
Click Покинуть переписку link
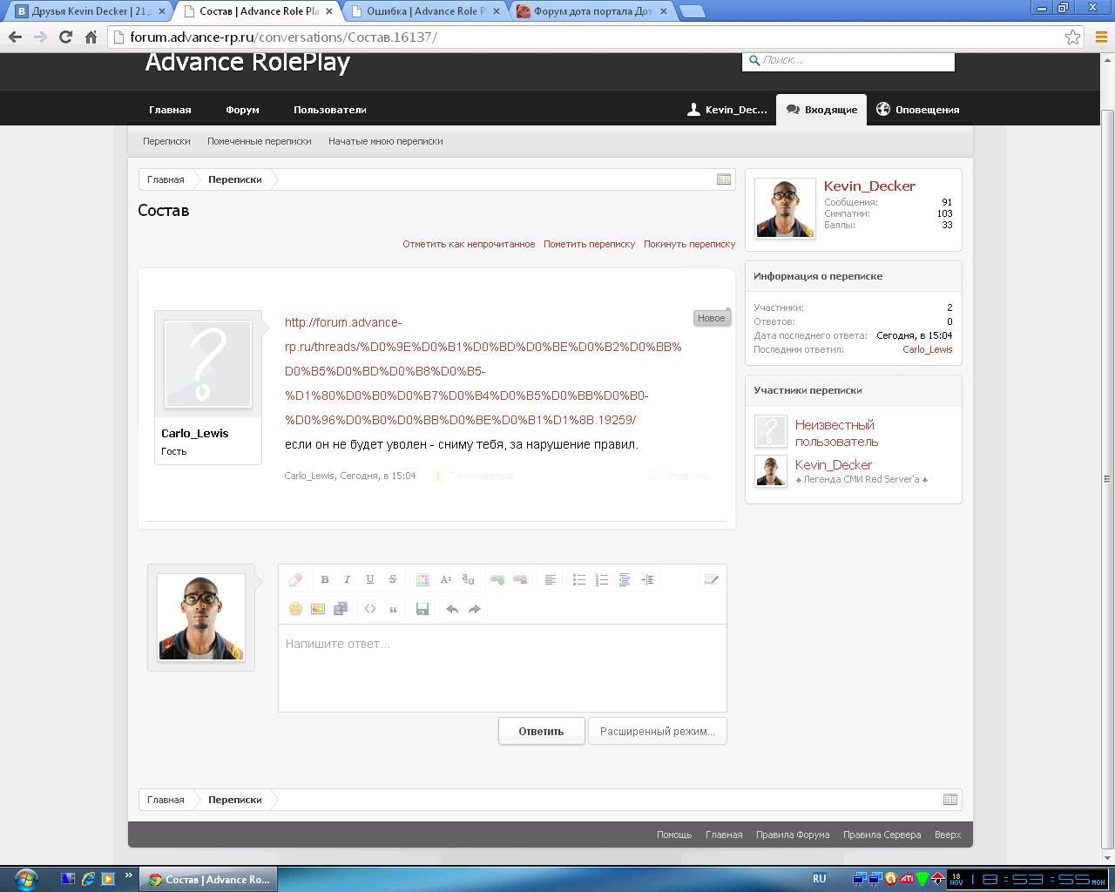point(690,244)
